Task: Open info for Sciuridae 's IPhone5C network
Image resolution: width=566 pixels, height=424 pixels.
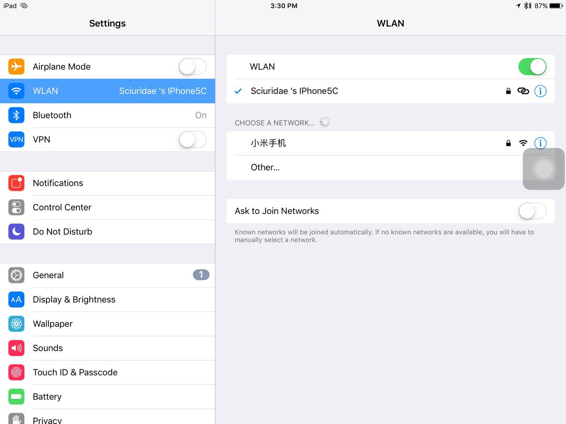Action: (x=540, y=91)
